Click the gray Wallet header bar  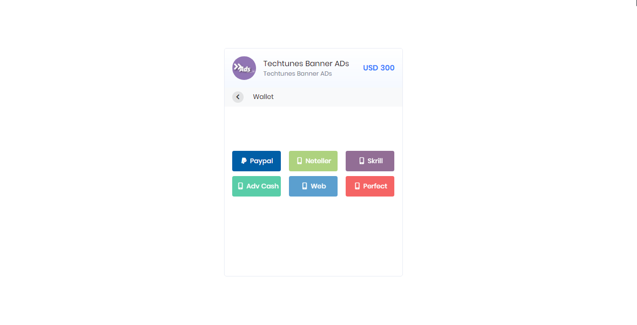(x=313, y=97)
